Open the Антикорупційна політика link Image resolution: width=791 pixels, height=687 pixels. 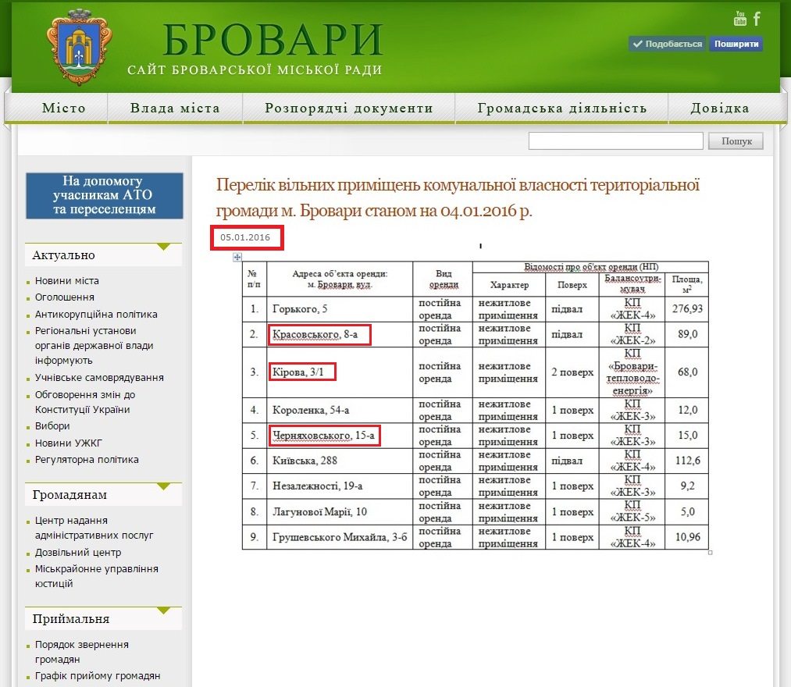pyautogui.click(x=96, y=315)
